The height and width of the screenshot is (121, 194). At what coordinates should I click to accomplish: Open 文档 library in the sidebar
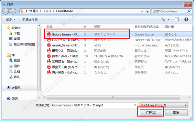(x=17, y=72)
